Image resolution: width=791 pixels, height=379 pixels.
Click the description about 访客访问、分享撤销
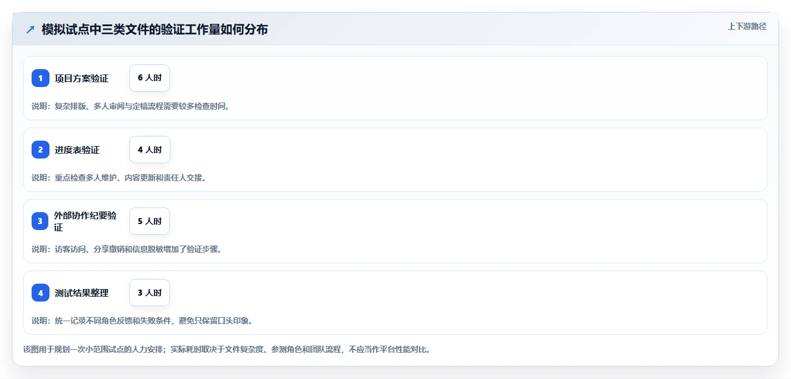[x=126, y=249]
